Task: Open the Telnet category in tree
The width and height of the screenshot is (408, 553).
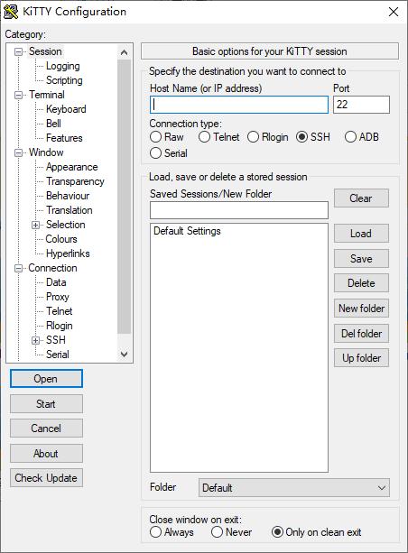Action: [x=60, y=312]
